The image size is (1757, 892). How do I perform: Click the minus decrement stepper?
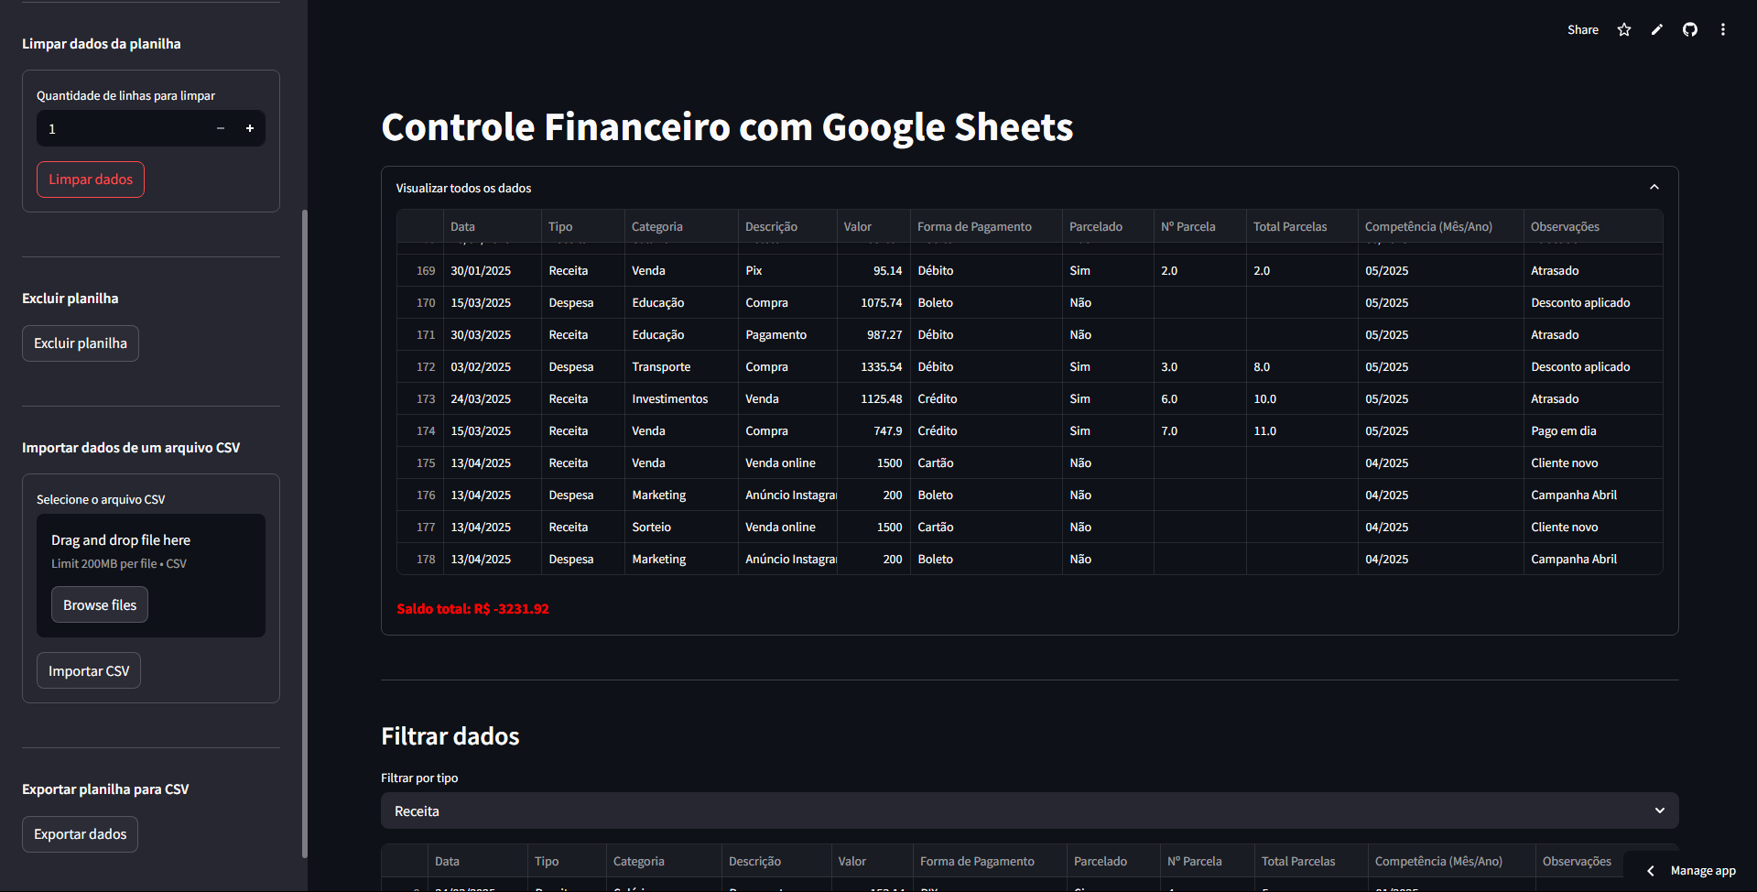coord(220,129)
